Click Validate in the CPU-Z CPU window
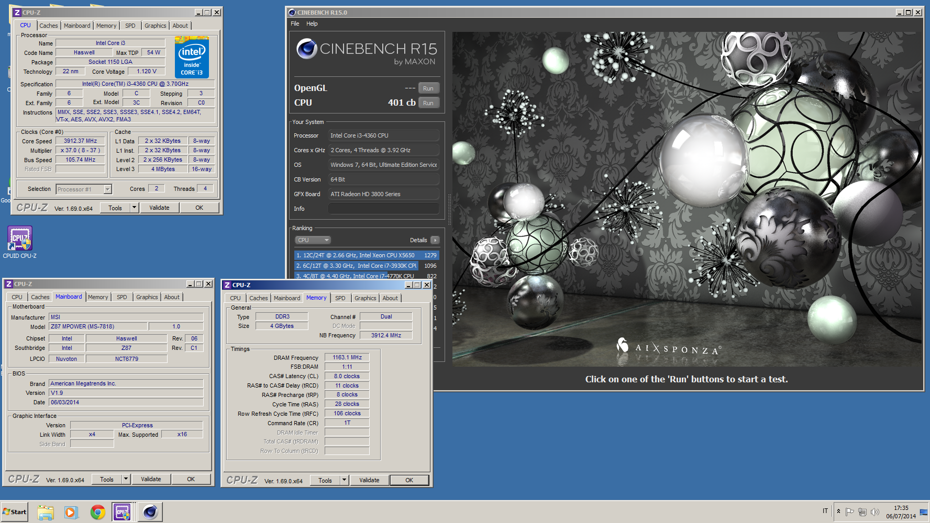Image resolution: width=930 pixels, height=523 pixels. tap(159, 208)
